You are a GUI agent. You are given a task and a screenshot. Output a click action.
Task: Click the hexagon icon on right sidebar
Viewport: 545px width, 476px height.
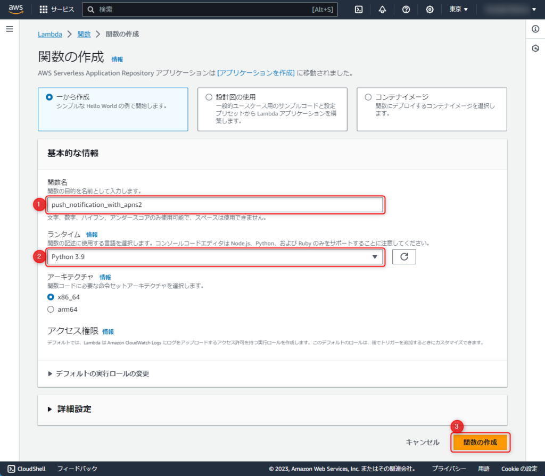click(535, 48)
